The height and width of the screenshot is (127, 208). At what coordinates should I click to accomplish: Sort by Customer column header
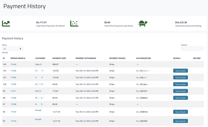click(40, 58)
